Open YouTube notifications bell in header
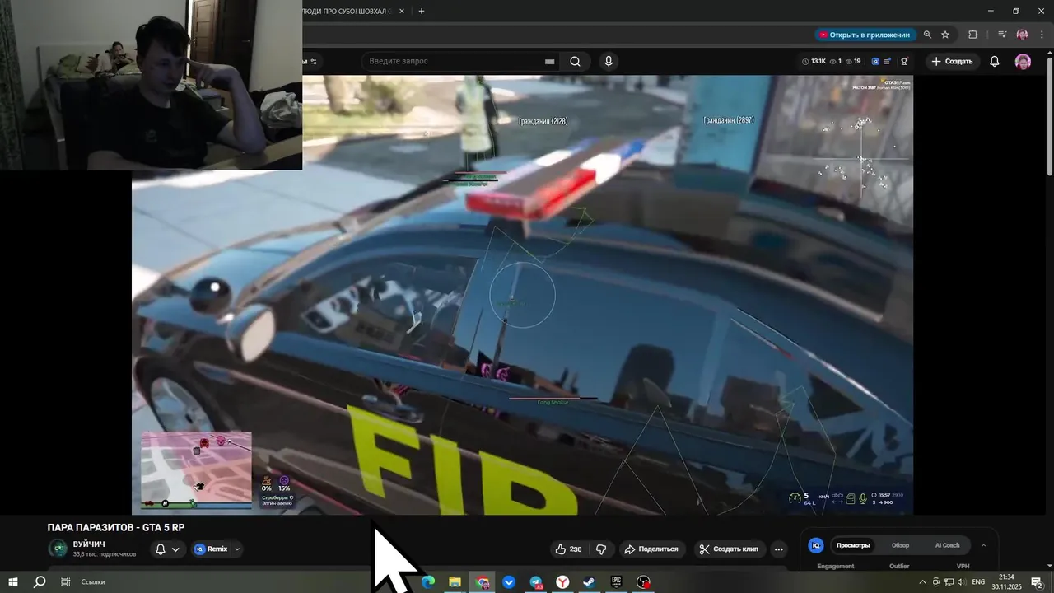 (x=994, y=62)
